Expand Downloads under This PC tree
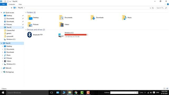169x95 pixels. tap(2, 52)
